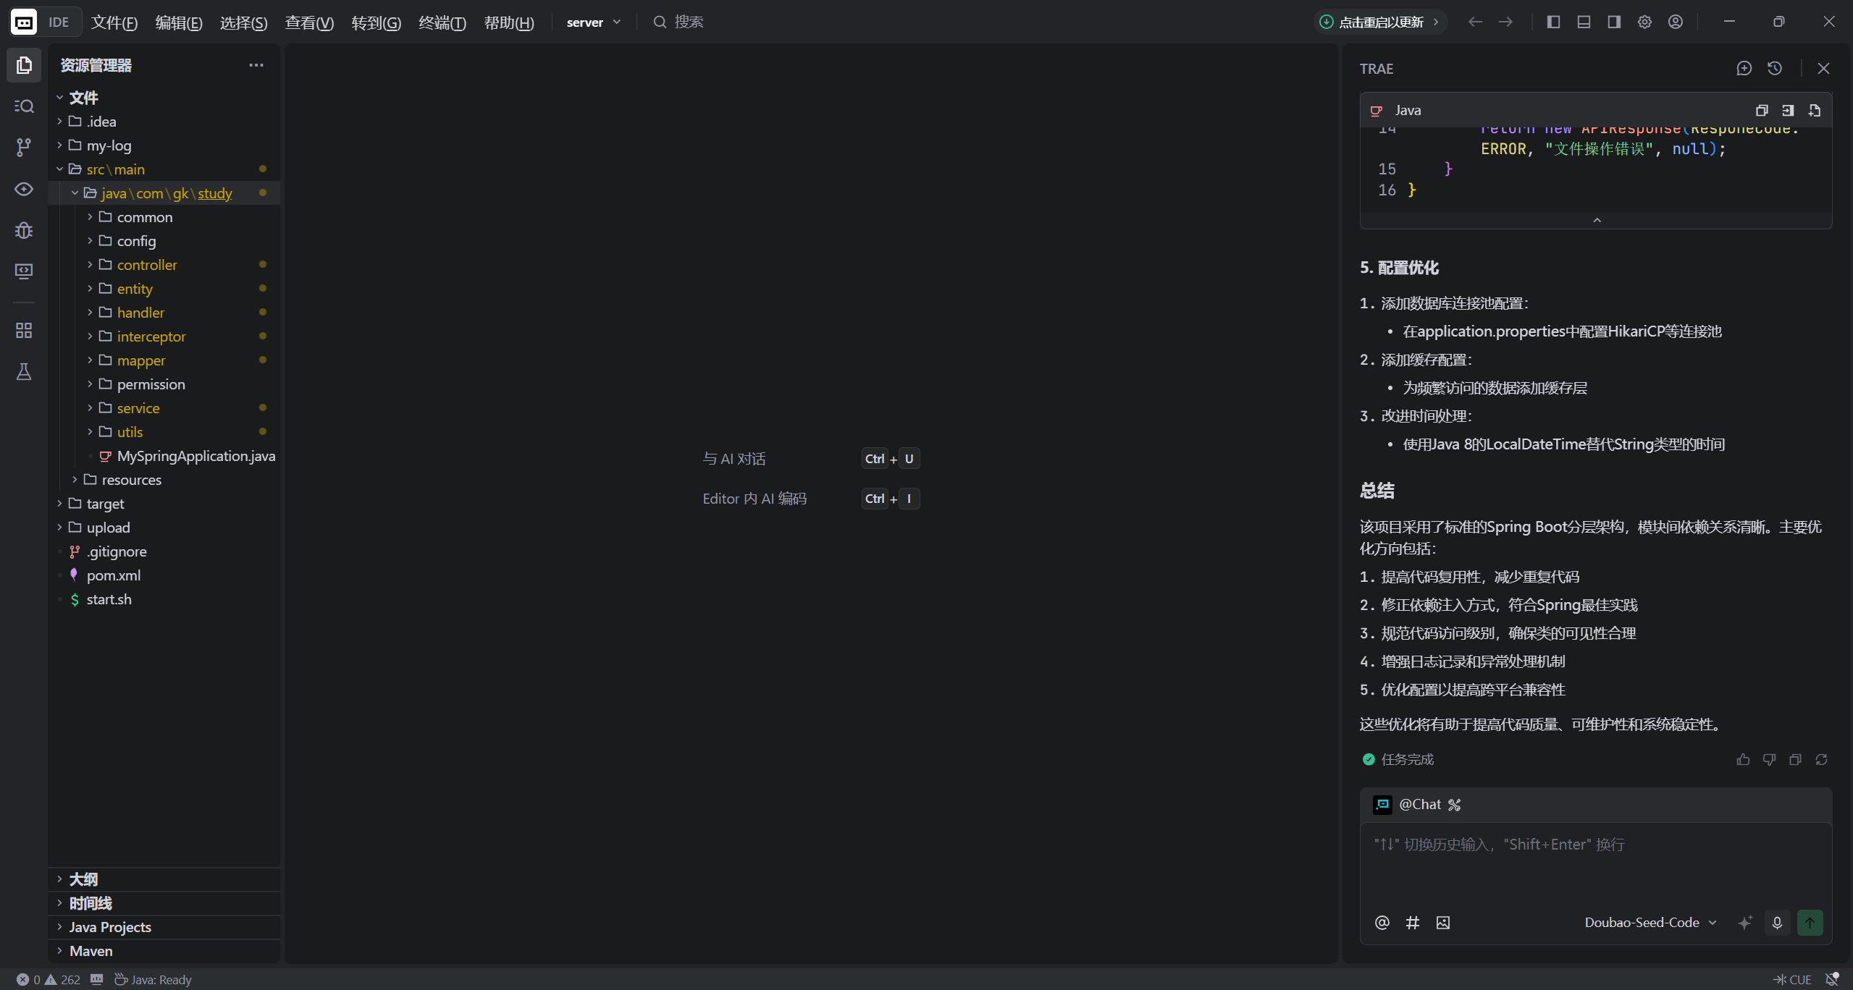1853x990 pixels.
Task: Click the thumbs up feedback icon
Action: 1743,759
